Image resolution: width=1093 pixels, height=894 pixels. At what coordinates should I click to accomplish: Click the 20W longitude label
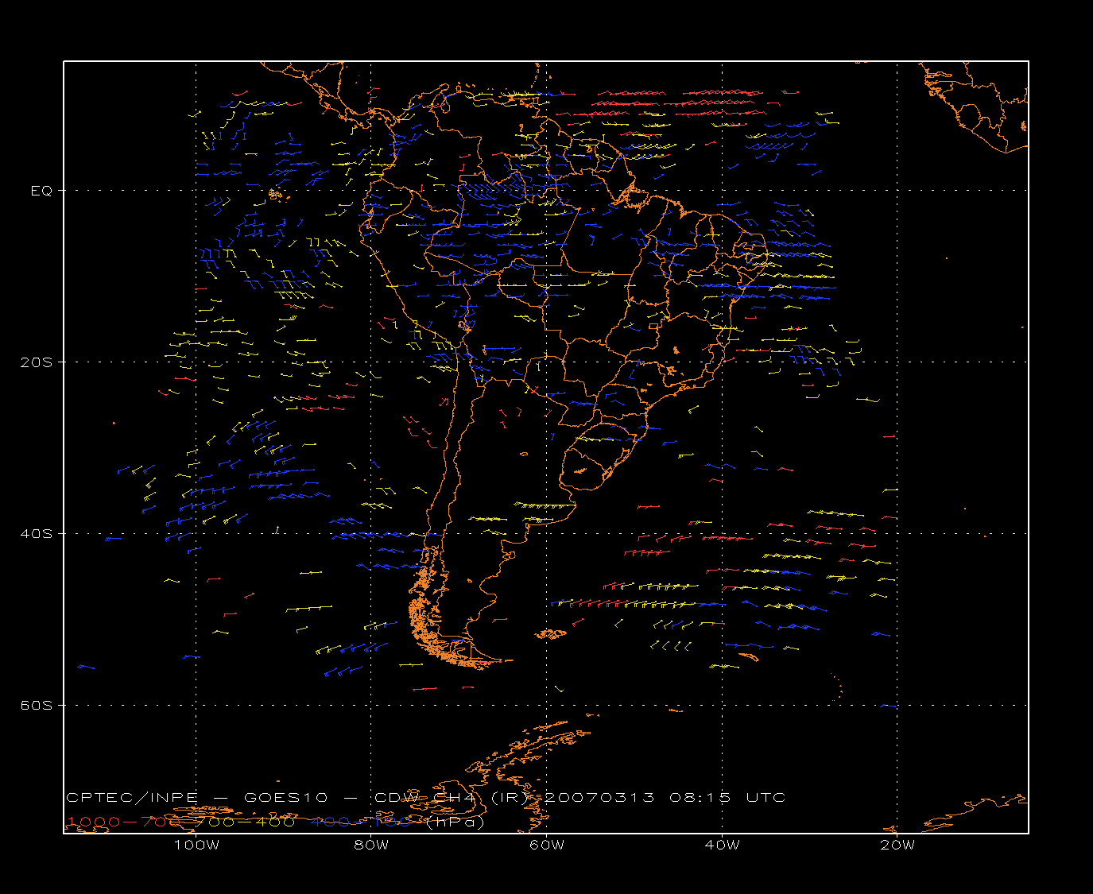(897, 845)
